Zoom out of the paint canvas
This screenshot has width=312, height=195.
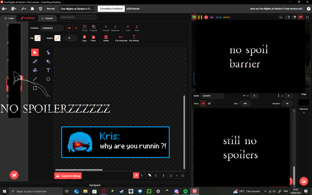point(171,176)
